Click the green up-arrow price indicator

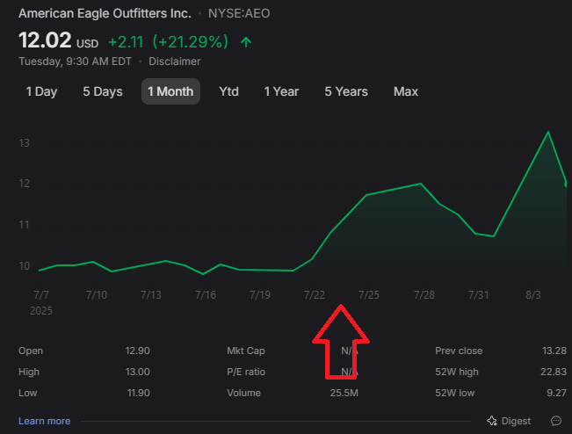(246, 42)
